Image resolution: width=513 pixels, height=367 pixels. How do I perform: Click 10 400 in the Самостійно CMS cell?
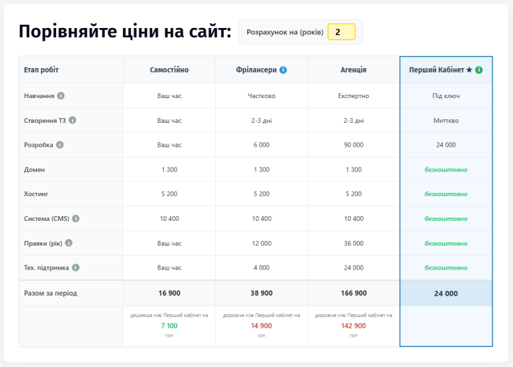pyautogui.click(x=169, y=219)
